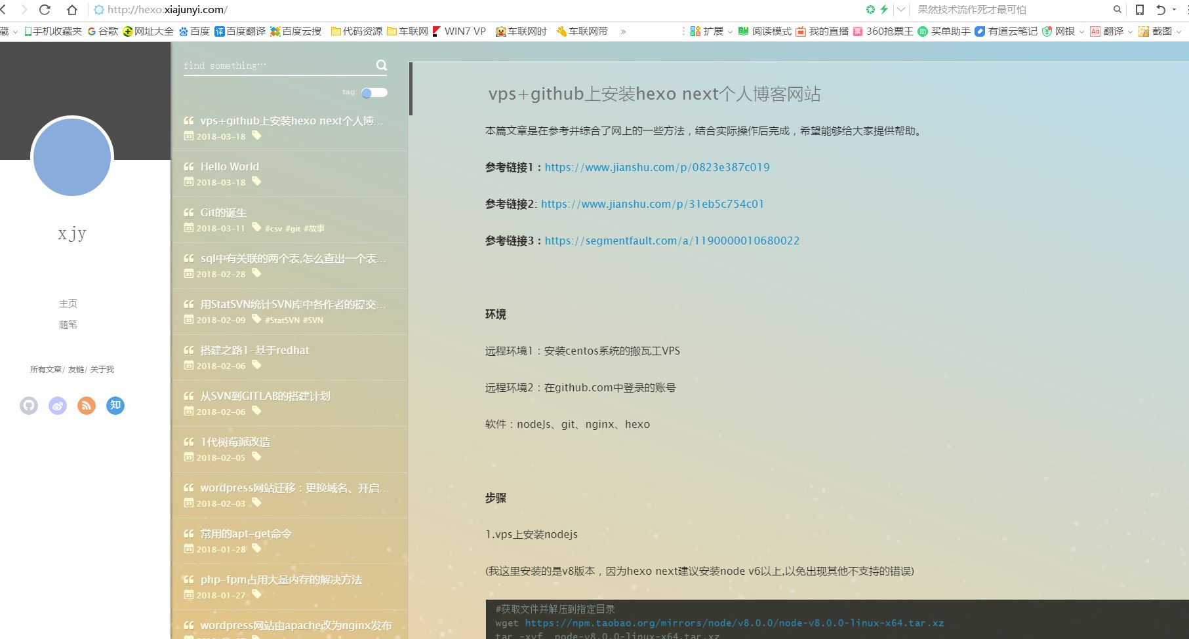
Task: Go back with the browser back arrow
Action: pos(3,10)
